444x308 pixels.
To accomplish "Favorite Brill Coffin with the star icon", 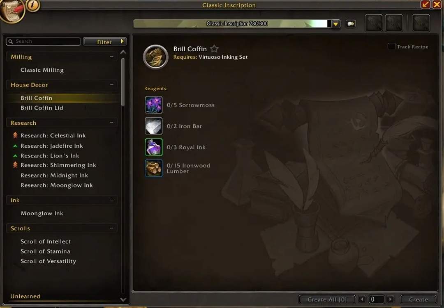I will 214,49.
